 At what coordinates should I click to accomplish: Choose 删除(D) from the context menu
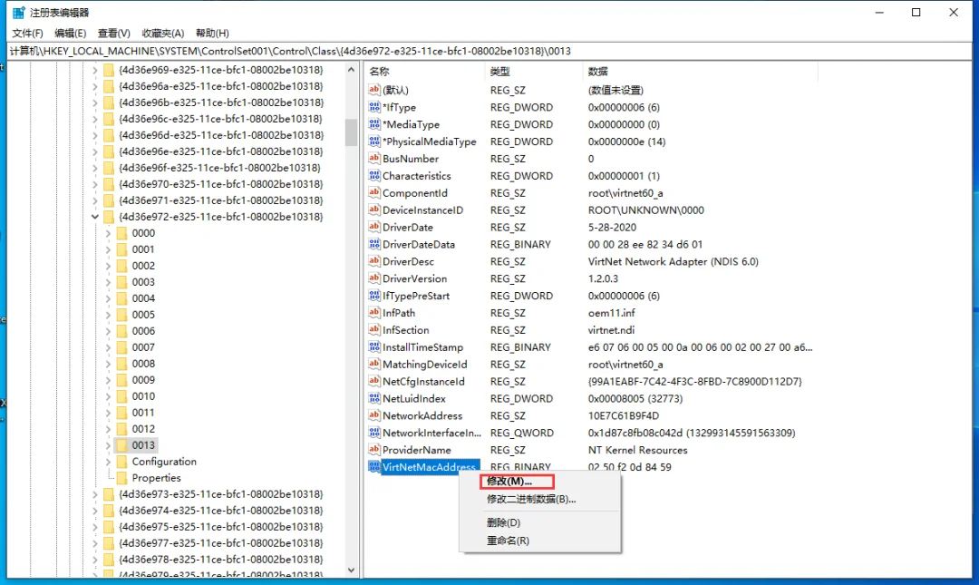click(503, 522)
